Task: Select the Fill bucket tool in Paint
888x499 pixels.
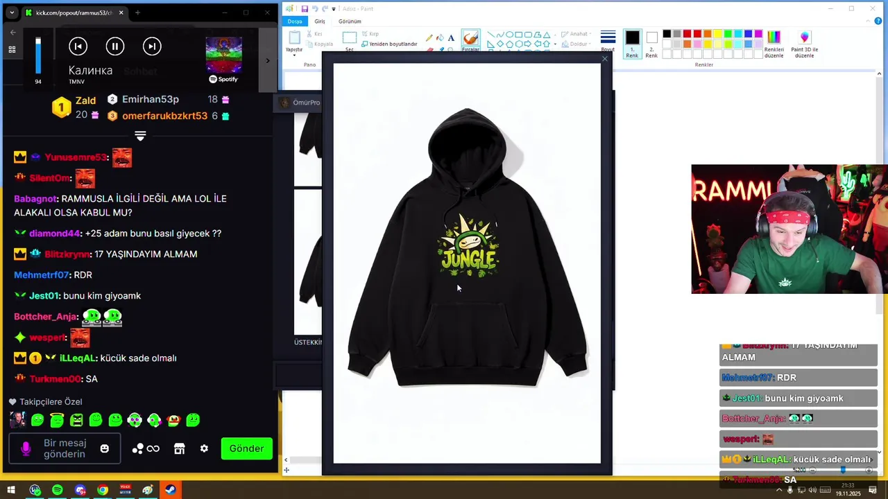Action: click(440, 38)
